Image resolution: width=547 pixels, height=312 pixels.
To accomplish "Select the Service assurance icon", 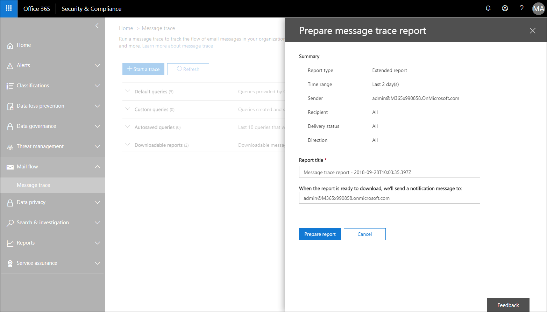I will pos(10,263).
